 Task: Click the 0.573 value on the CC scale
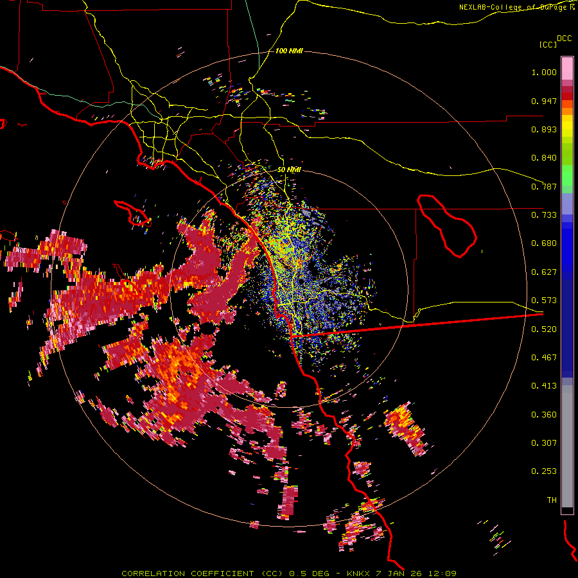(x=544, y=301)
